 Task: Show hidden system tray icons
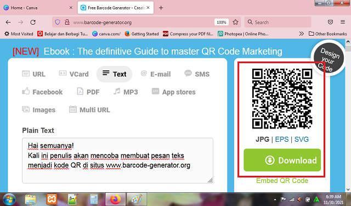(275, 199)
